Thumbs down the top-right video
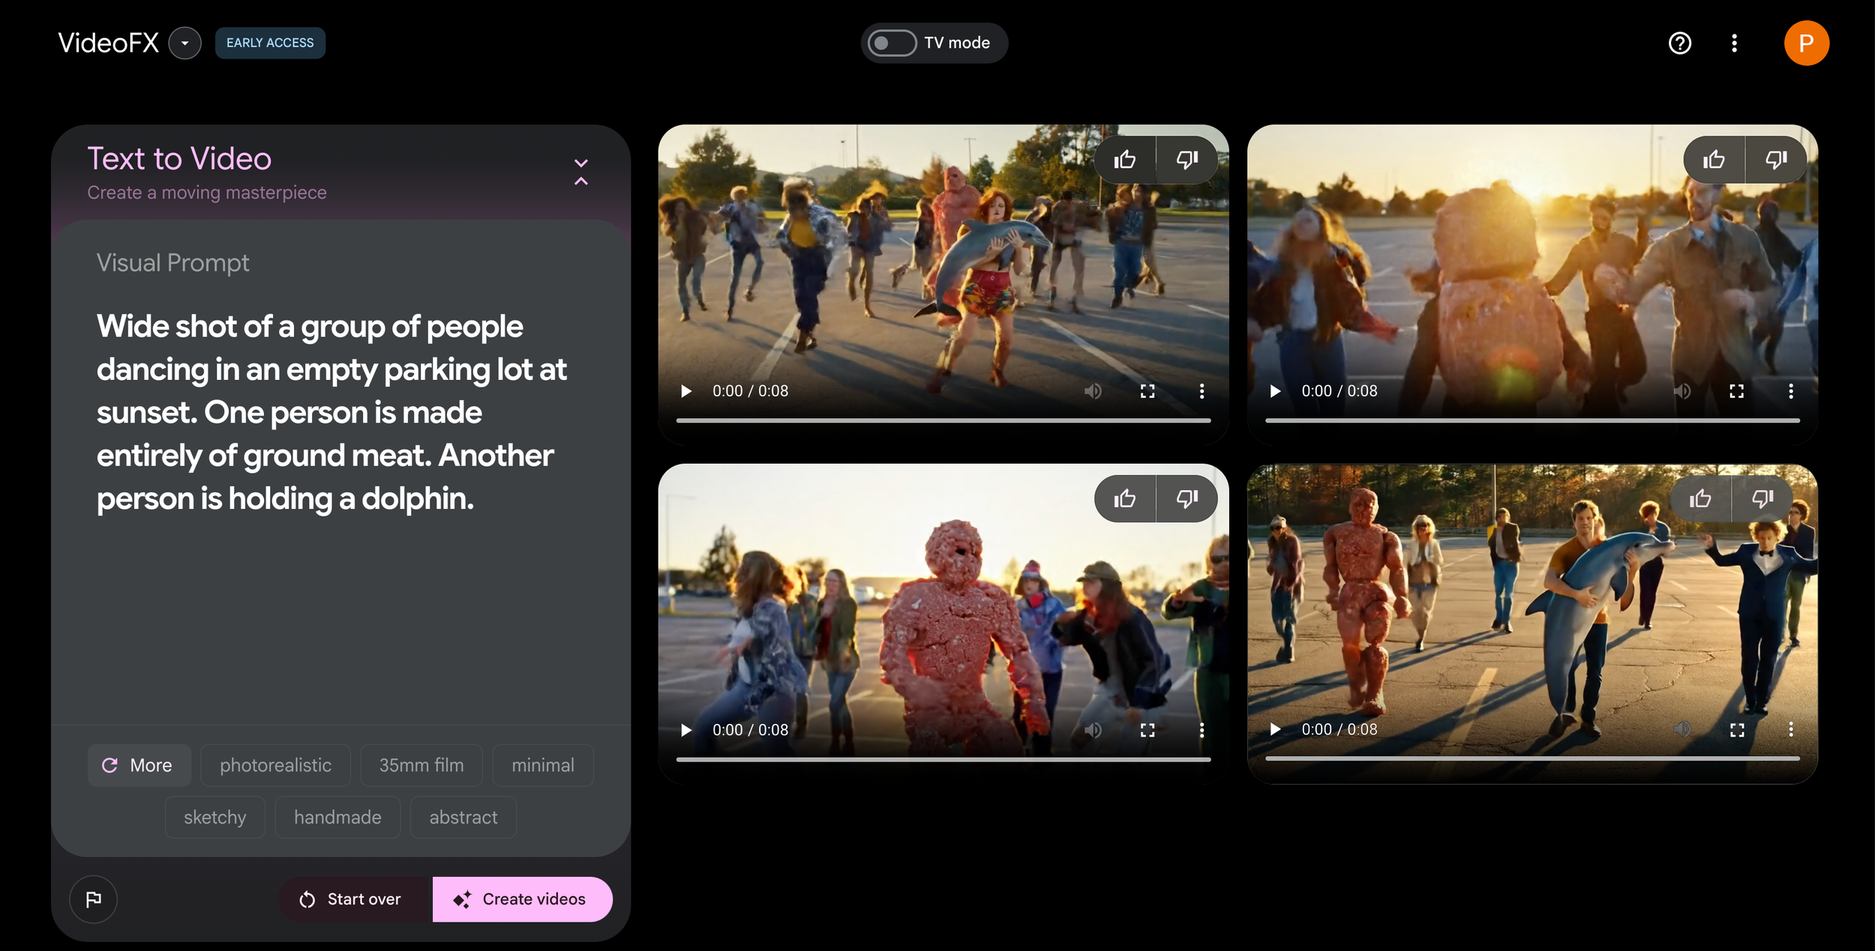The height and width of the screenshot is (951, 1875). pos(1775,160)
